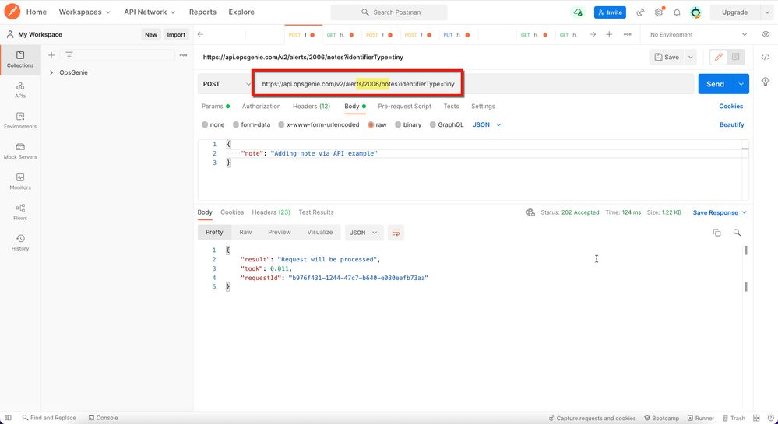Screen dimensions: 778x424
Task: Open the code snippet icon in right sidebar
Action: 766,57
